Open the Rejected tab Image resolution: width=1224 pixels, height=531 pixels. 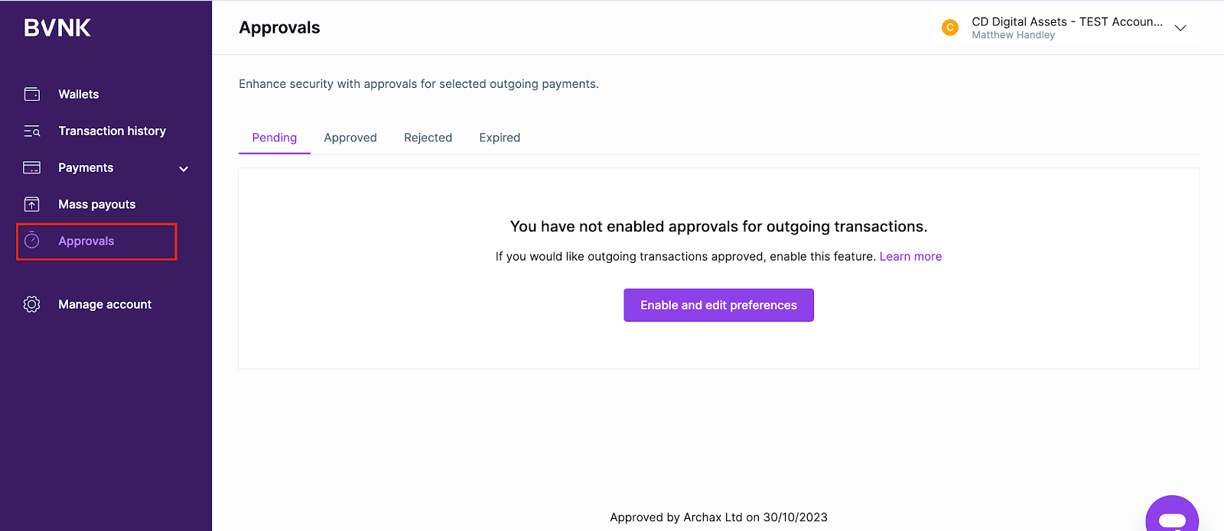tap(428, 138)
